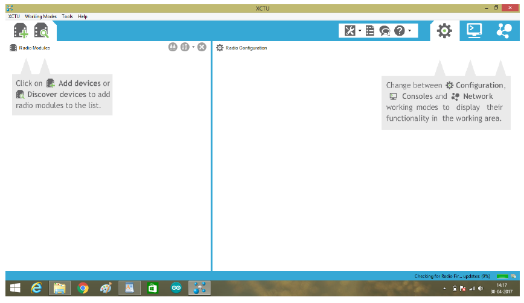Open File Explorer from the taskbar
The height and width of the screenshot is (303, 524).
(x=60, y=288)
